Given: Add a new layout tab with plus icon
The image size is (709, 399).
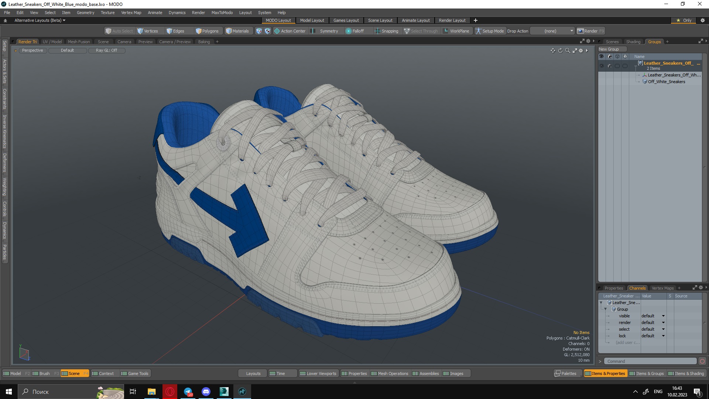Looking at the screenshot, I should (476, 20).
